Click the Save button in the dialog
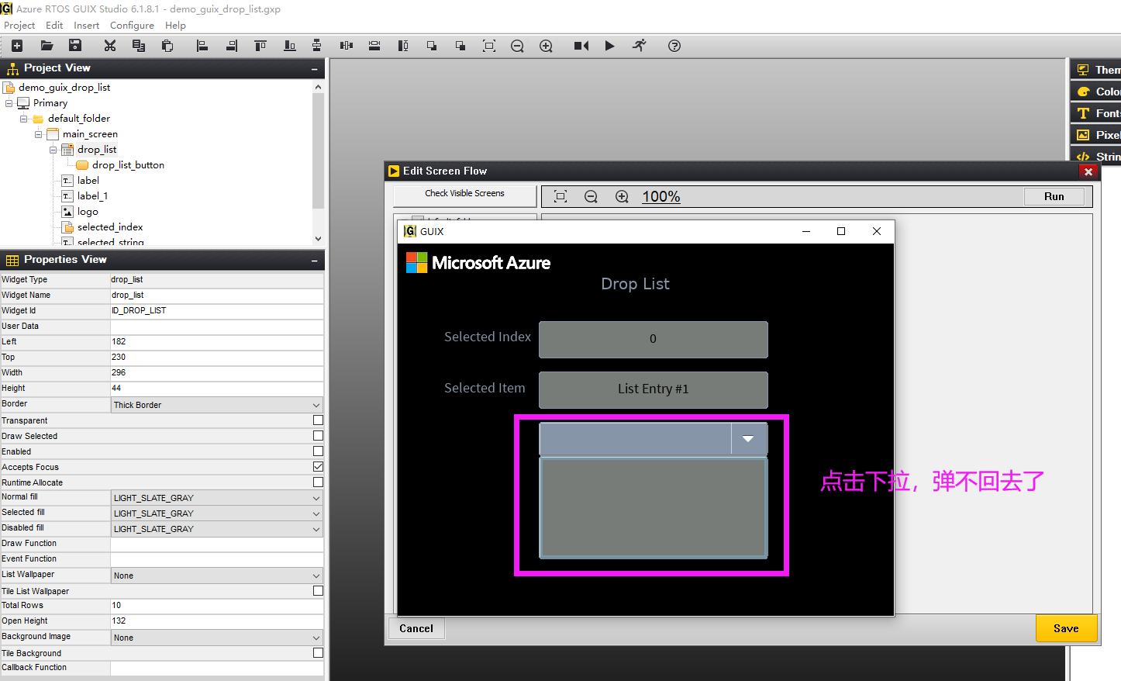The width and height of the screenshot is (1121, 681). [x=1066, y=628]
